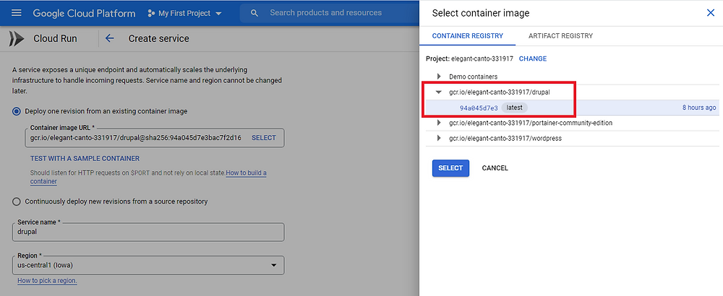Collapse the gcr.io drupal image node
Screen dimensions: 723x296
[x=439, y=92]
